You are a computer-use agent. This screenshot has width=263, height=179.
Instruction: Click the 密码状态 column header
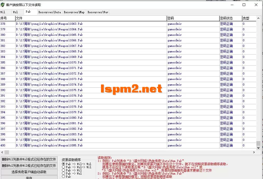230,18
